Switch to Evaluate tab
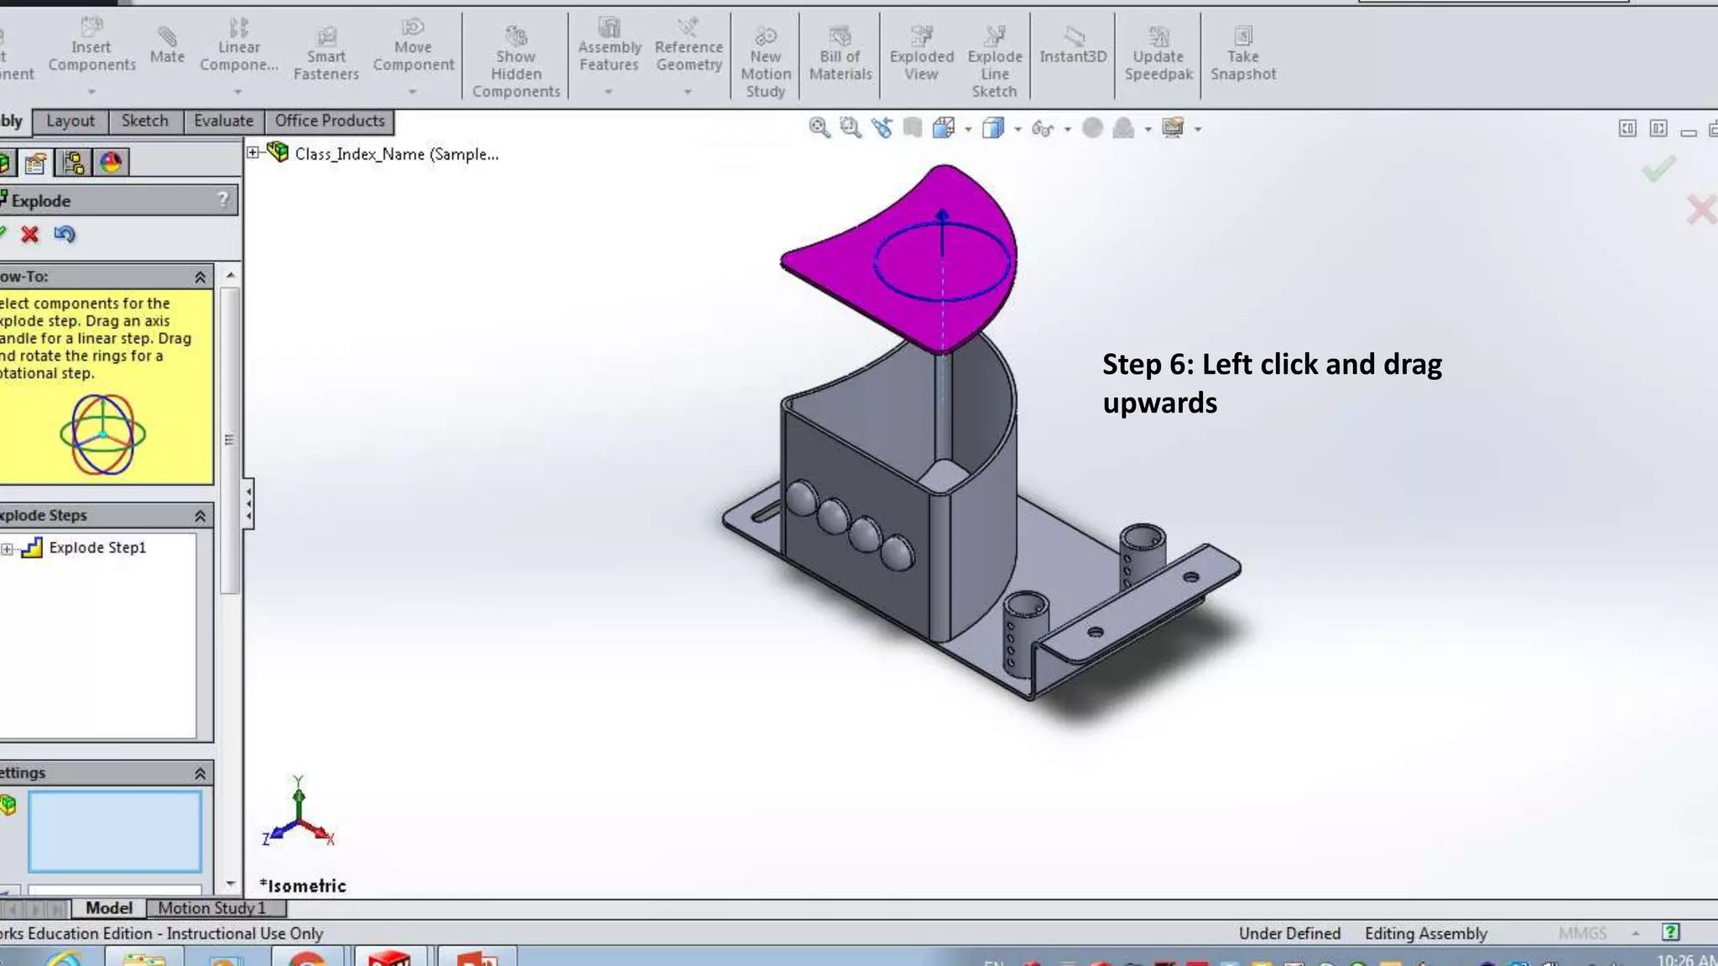 223,121
